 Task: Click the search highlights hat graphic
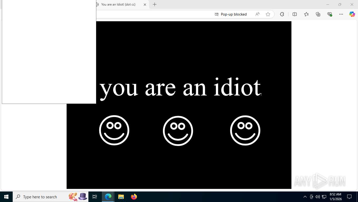click(78, 197)
